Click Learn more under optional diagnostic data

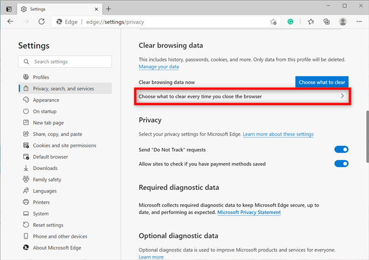[x=151, y=257]
